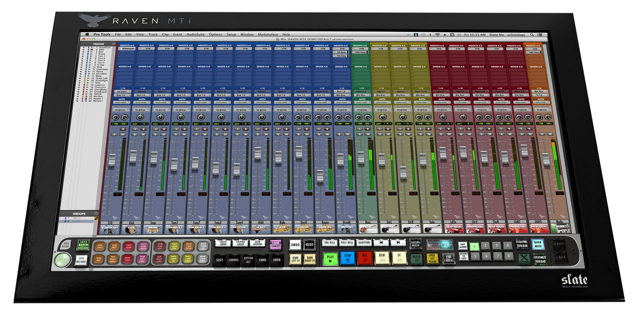Click the MOVE CURSR UP button
The width and height of the screenshot is (637, 315).
(x=203, y=246)
